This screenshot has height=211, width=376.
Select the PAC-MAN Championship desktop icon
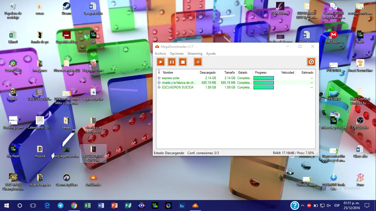[13, 182]
